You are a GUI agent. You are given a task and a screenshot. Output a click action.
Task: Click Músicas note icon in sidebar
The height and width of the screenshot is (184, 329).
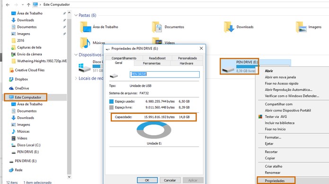point(13,131)
